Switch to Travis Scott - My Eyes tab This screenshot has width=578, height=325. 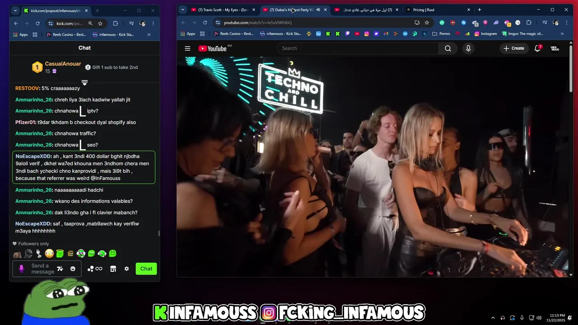click(223, 9)
